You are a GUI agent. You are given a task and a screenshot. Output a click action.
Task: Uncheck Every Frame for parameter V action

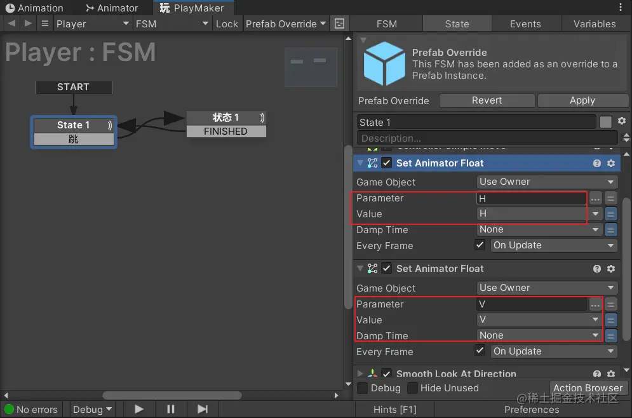480,351
